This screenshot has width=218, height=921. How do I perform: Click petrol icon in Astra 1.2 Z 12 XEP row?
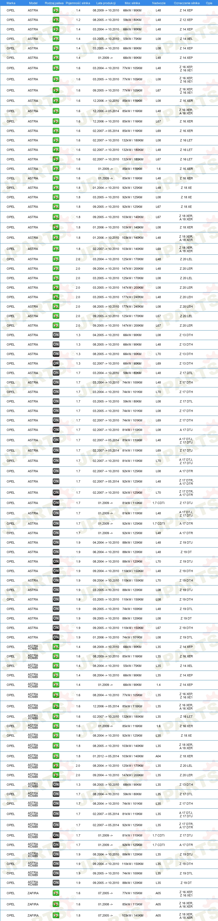[x=56, y=20]
